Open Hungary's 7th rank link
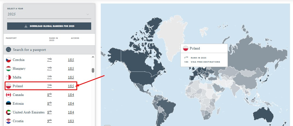This screenshot has height=126, width=293. pyautogui.click(x=49, y=68)
